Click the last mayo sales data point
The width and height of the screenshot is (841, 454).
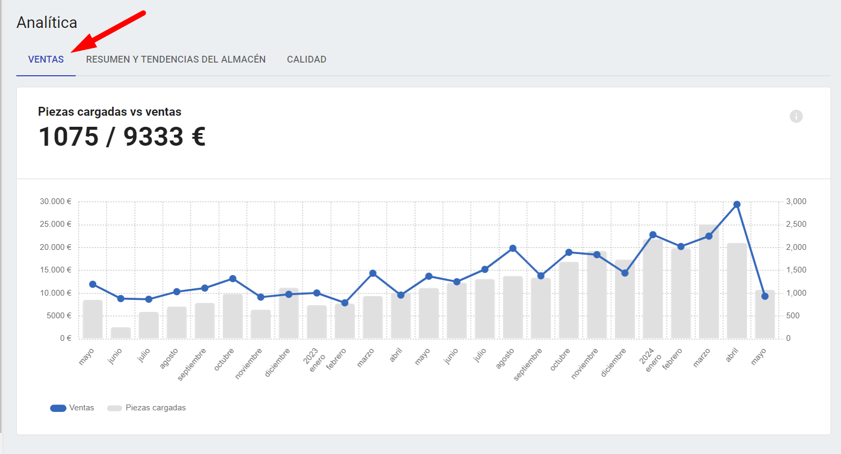click(765, 296)
